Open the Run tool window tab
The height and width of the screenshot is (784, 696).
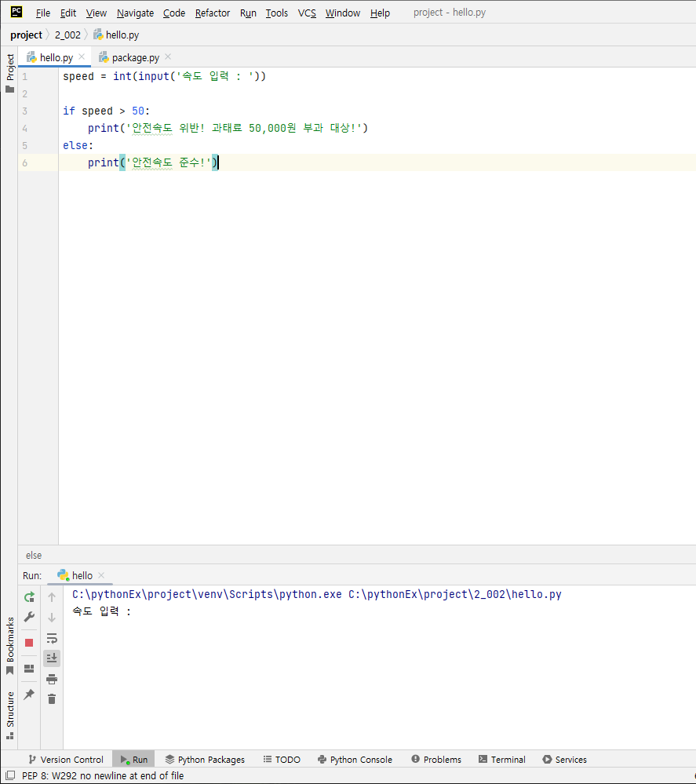(x=133, y=760)
